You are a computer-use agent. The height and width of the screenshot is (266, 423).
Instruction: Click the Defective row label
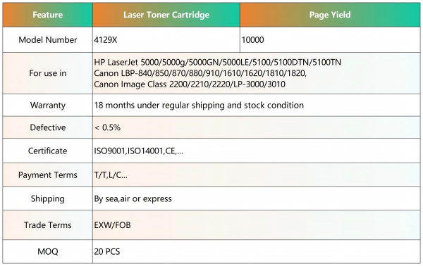(48, 127)
